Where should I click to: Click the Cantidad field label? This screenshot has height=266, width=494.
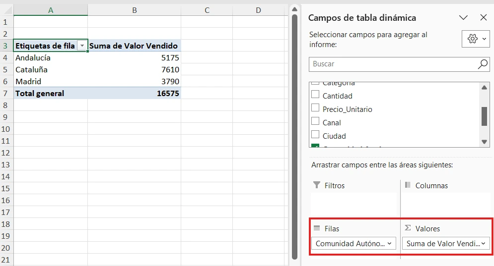tap(337, 96)
